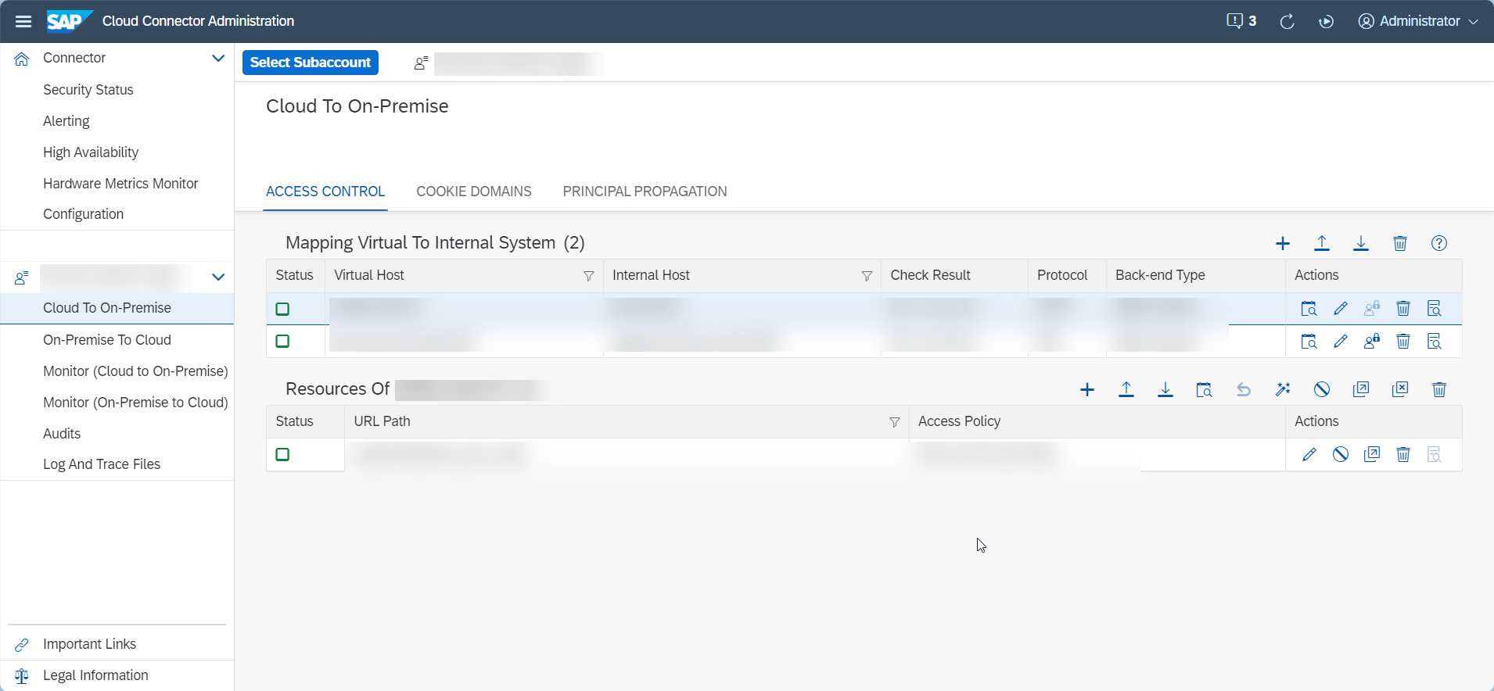The width and height of the screenshot is (1494, 691).
Task: Click the box-with-arrow icon in Resources toolbar
Action: click(x=1361, y=389)
